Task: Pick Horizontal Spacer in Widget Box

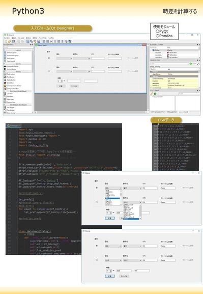Action: point(13,66)
